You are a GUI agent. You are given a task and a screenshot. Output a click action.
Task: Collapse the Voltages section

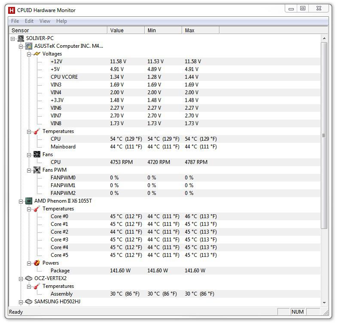[x=29, y=54]
